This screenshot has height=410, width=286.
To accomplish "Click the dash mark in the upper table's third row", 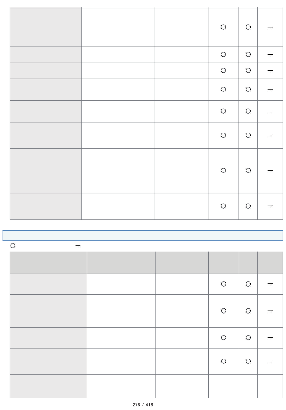I will click(x=270, y=71).
